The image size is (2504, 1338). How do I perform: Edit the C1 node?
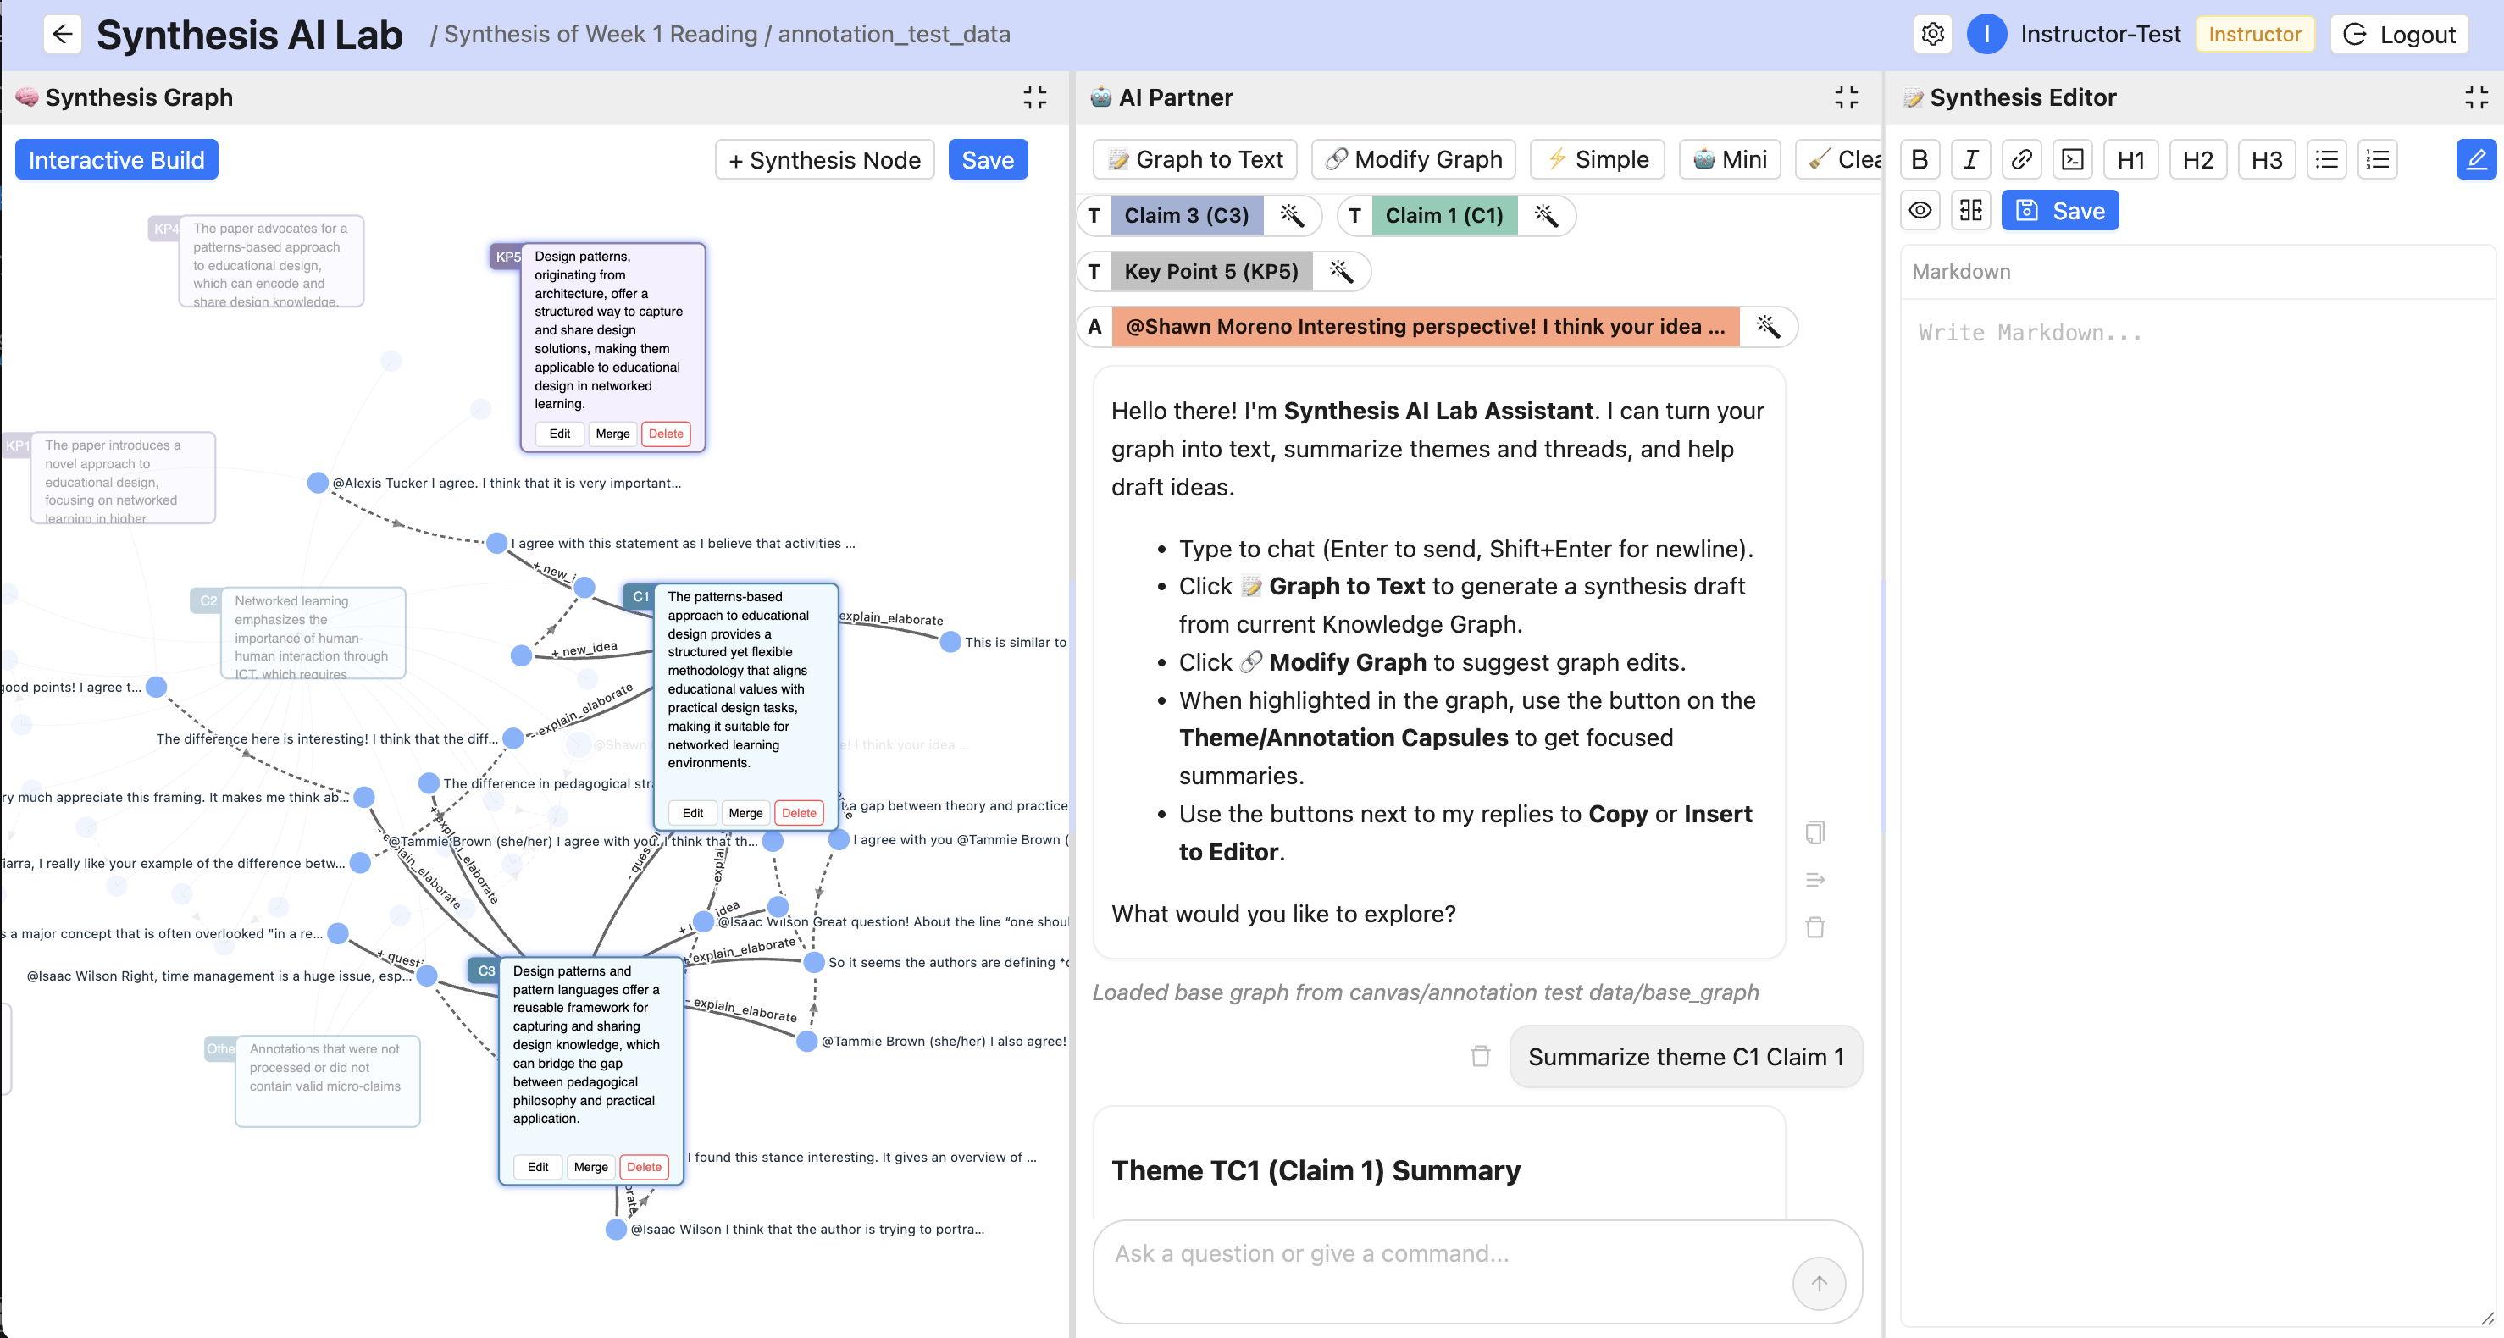(692, 812)
